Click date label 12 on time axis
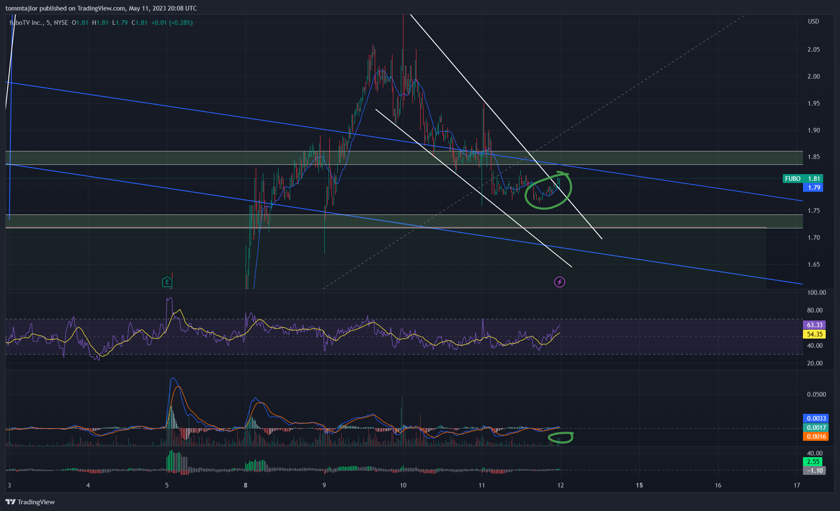The height and width of the screenshot is (511, 840). click(560, 485)
